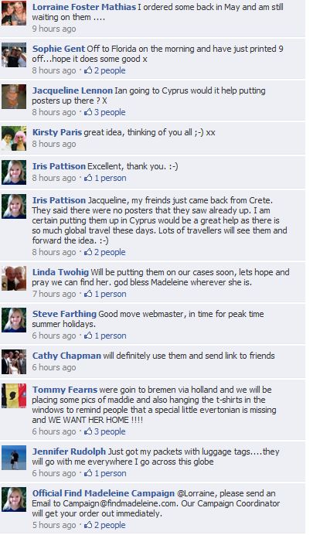
Task: Show 2 people who liked Iris Pattison's Crete comment
Action: point(110,252)
